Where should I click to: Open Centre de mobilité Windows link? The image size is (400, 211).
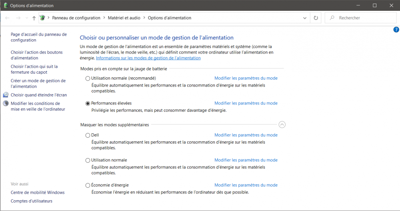[x=38, y=193]
